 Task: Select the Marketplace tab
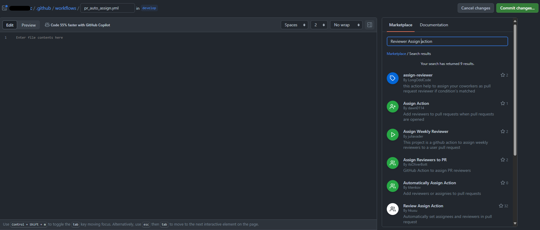tap(401, 25)
